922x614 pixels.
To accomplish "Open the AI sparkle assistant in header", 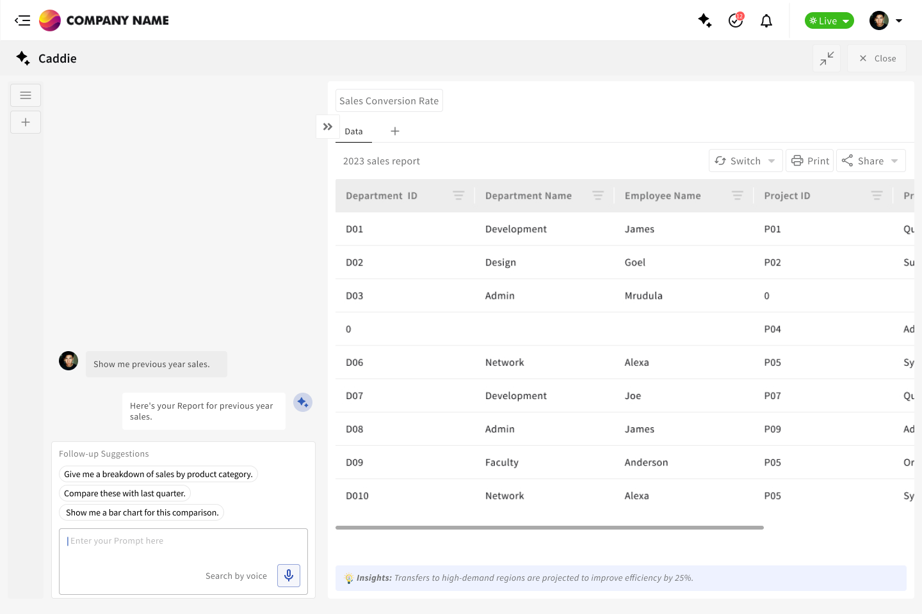I will coord(704,20).
